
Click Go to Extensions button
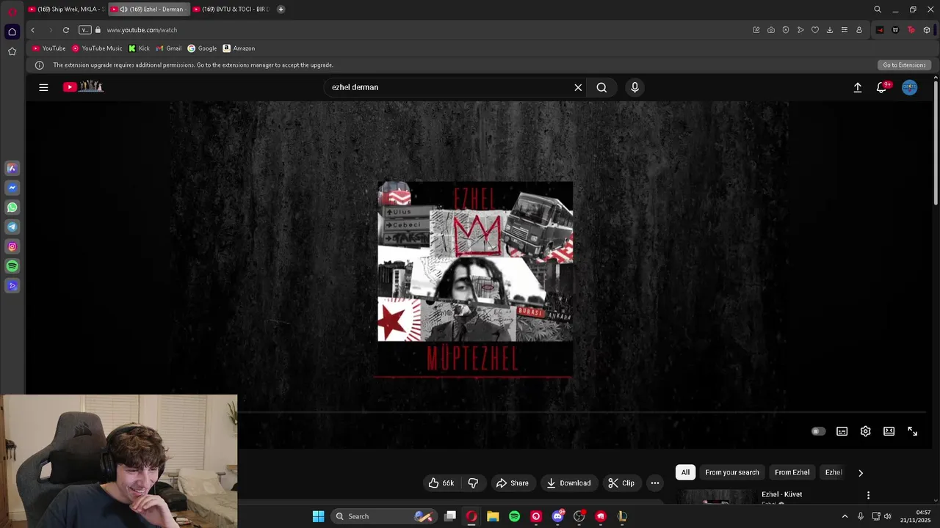tap(904, 65)
